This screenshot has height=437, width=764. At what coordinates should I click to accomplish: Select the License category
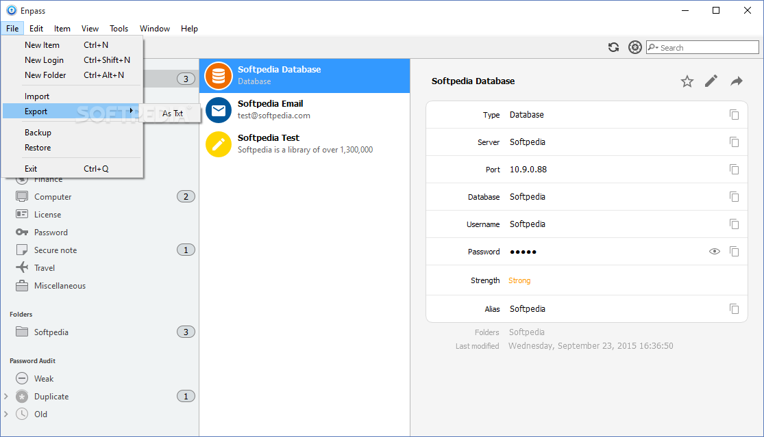click(x=101, y=214)
